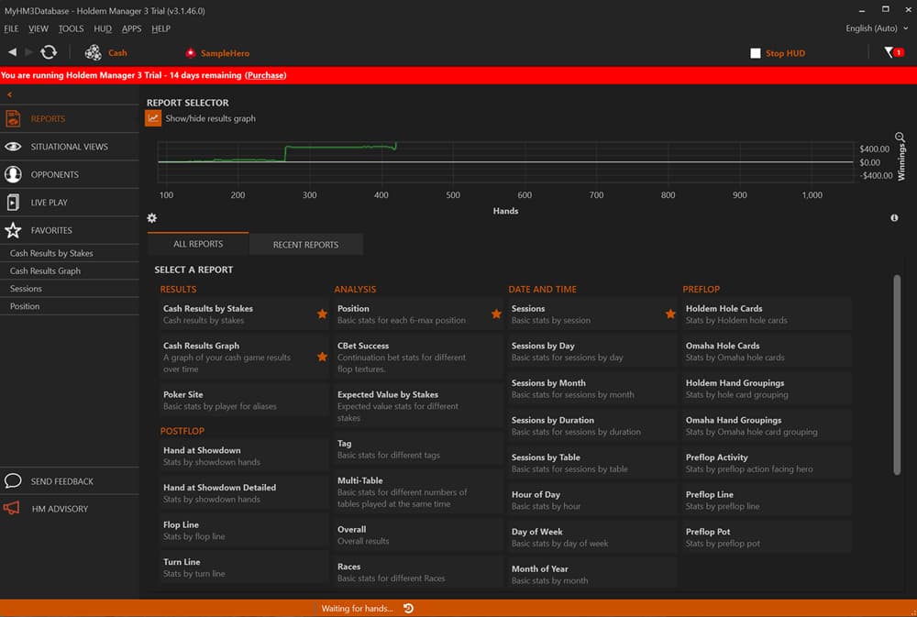Open the graph settings gear icon

pyautogui.click(x=151, y=217)
